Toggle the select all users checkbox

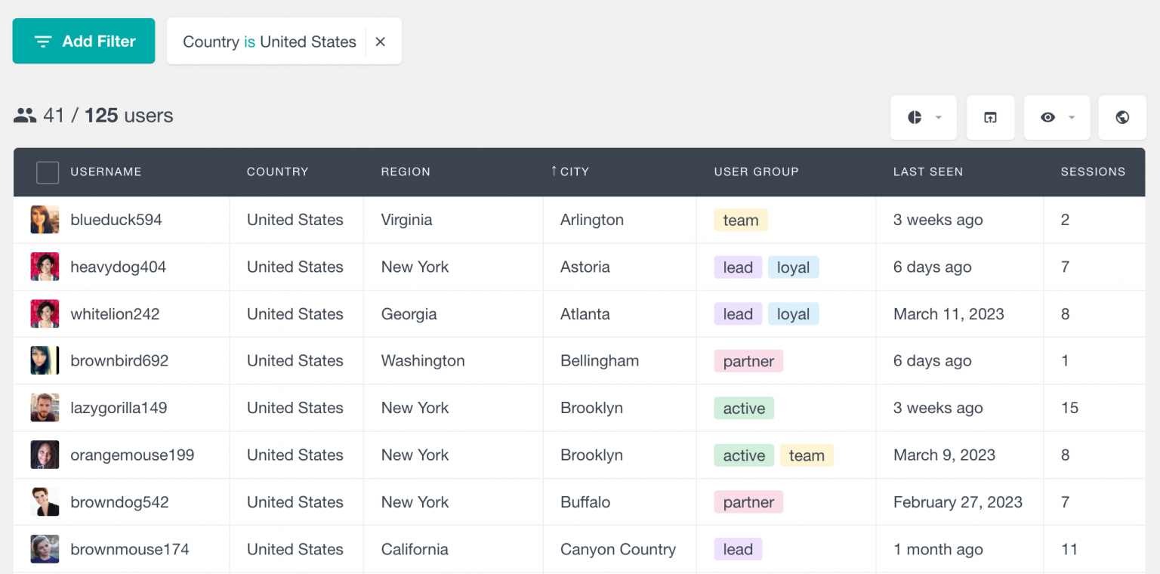[x=48, y=172]
